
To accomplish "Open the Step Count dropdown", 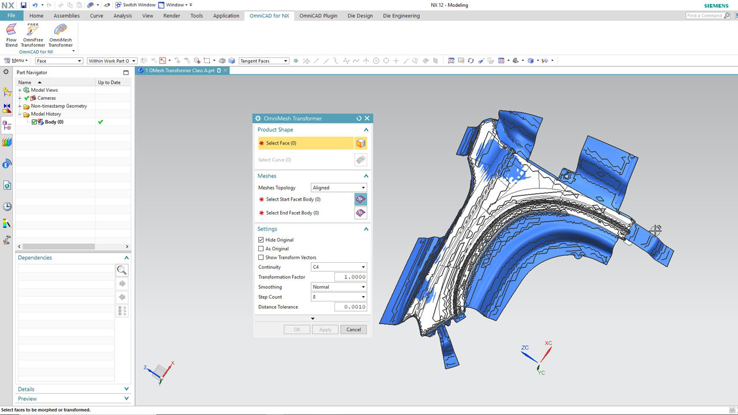I will [x=338, y=297].
